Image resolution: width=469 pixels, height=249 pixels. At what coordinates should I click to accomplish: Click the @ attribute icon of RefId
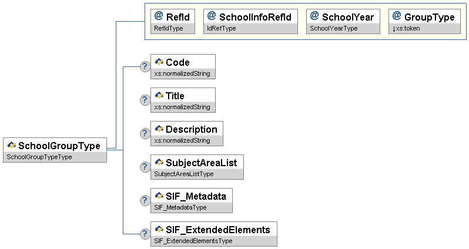(x=159, y=16)
